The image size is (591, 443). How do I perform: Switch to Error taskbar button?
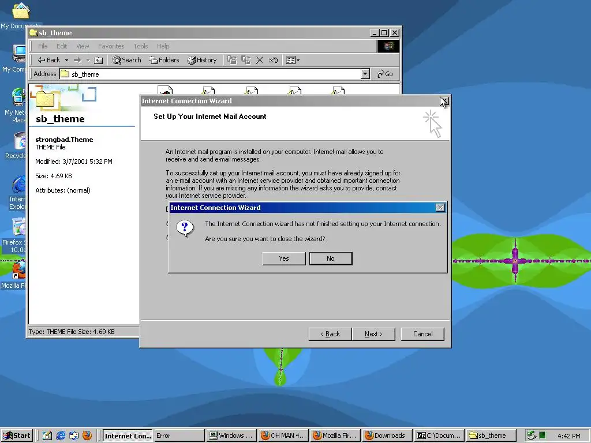(x=179, y=436)
